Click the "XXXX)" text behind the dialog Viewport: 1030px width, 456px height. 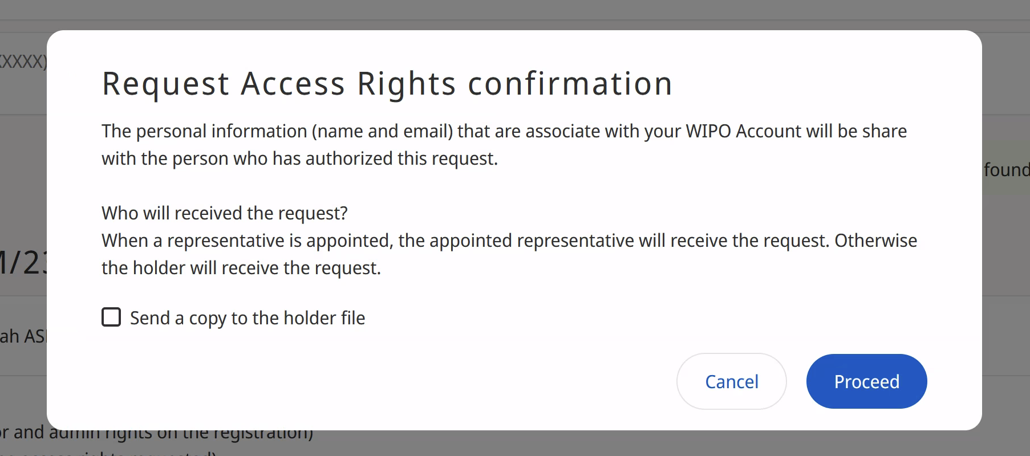click(23, 61)
